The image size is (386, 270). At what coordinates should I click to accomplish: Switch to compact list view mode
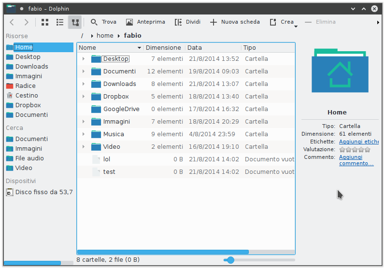coord(60,22)
